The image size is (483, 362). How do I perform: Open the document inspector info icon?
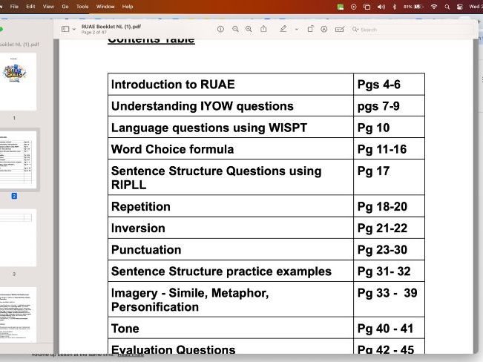(x=220, y=29)
